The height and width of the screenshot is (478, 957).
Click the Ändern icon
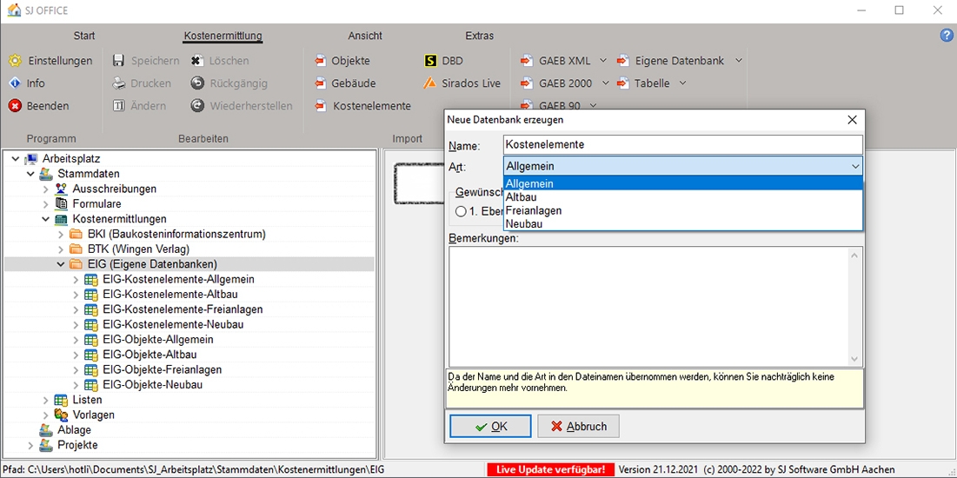(x=119, y=106)
